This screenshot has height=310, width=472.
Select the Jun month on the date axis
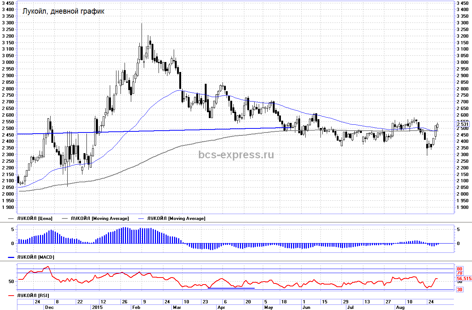coord(306,307)
